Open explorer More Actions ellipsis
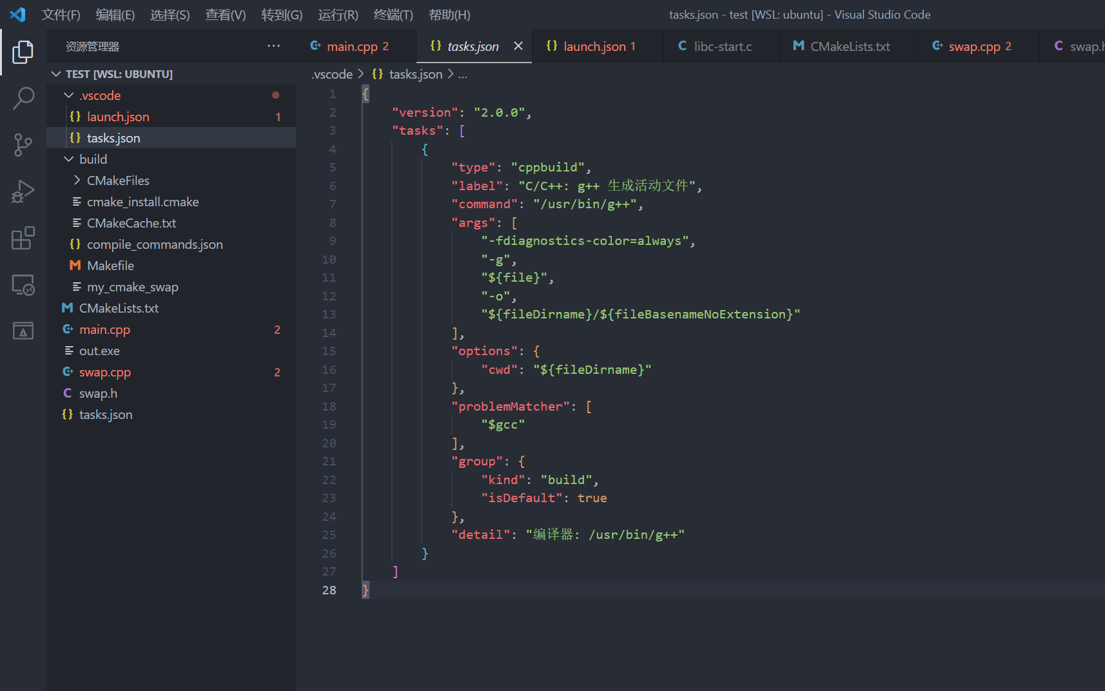Viewport: 1105px width, 691px height. [x=273, y=46]
